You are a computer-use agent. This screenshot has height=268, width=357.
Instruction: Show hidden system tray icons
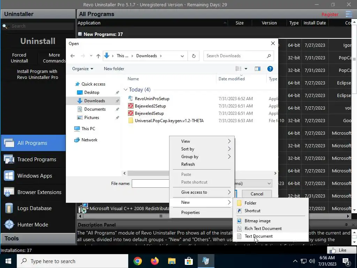(x=295, y=261)
